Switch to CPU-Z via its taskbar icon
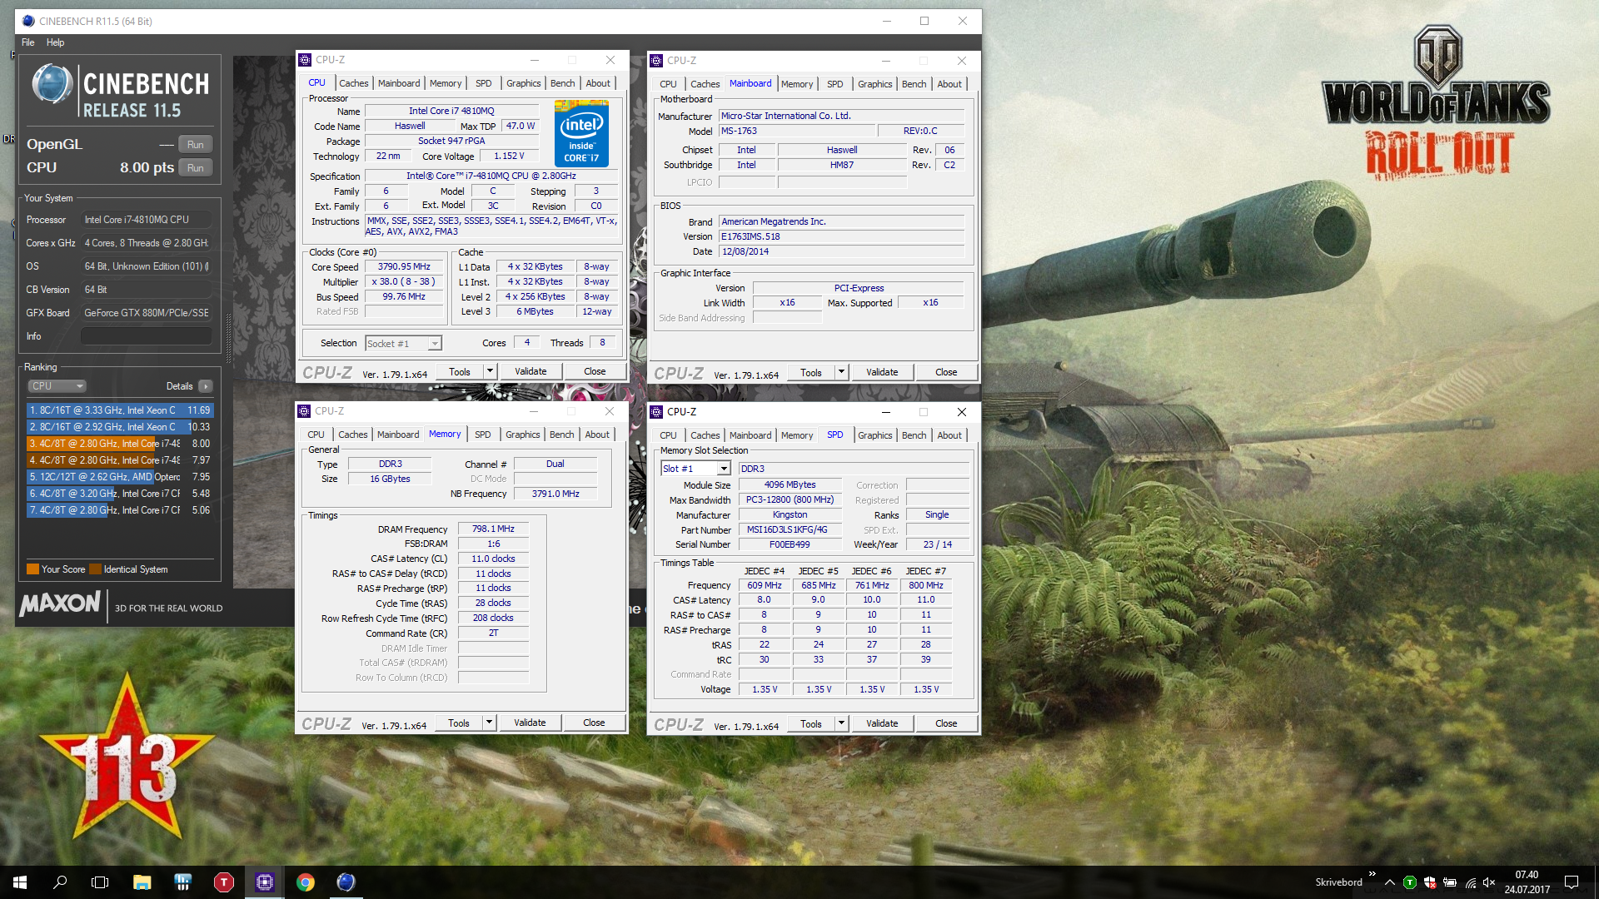 (265, 882)
